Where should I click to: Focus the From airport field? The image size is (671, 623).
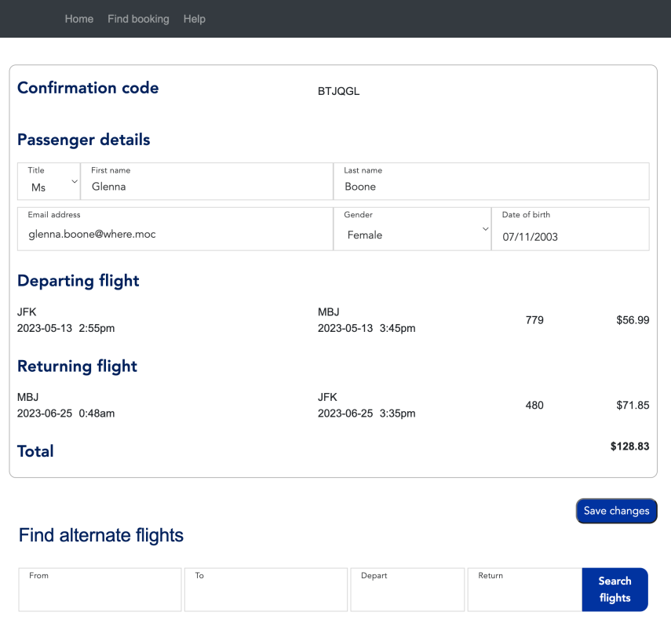[100, 595]
